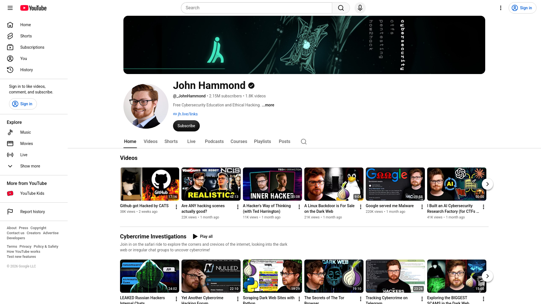Open History in sidebar
541x304 pixels.
pyautogui.click(x=34, y=70)
